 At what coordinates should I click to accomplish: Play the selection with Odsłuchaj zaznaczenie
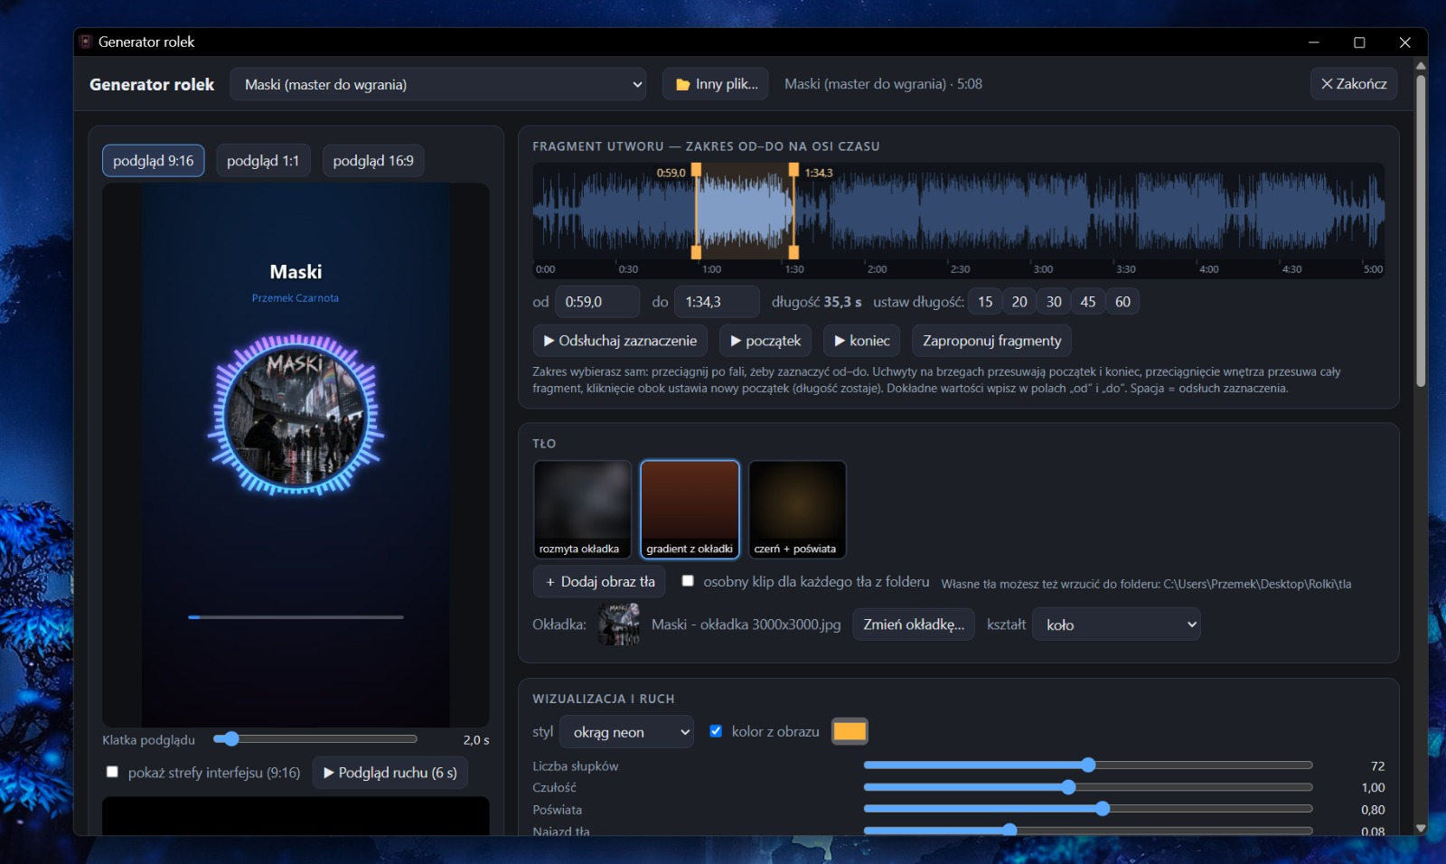pos(620,341)
